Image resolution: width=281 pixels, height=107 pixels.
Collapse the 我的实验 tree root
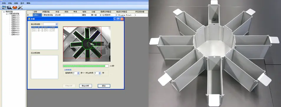pyautogui.click(x=4, y=11)
